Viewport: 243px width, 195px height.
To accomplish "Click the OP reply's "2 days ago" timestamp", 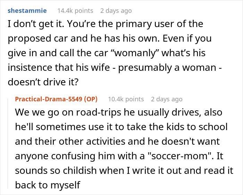I will [x=167, y=99].
